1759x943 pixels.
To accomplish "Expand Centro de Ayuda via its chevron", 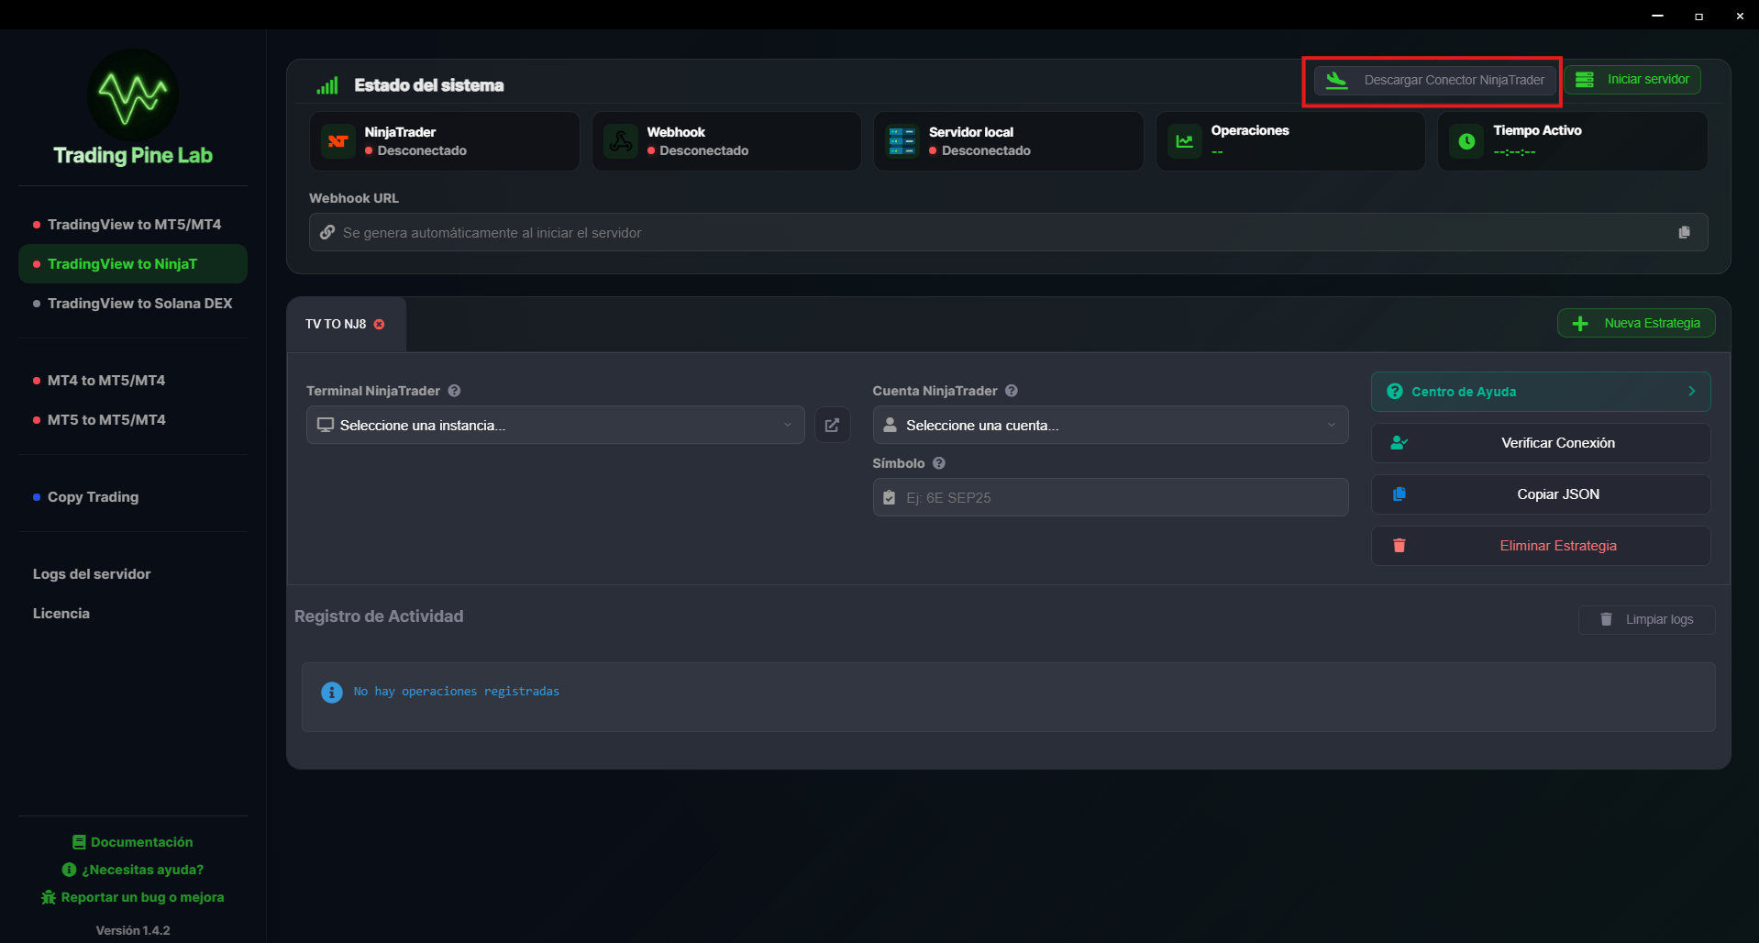I will pos(1691,391).
